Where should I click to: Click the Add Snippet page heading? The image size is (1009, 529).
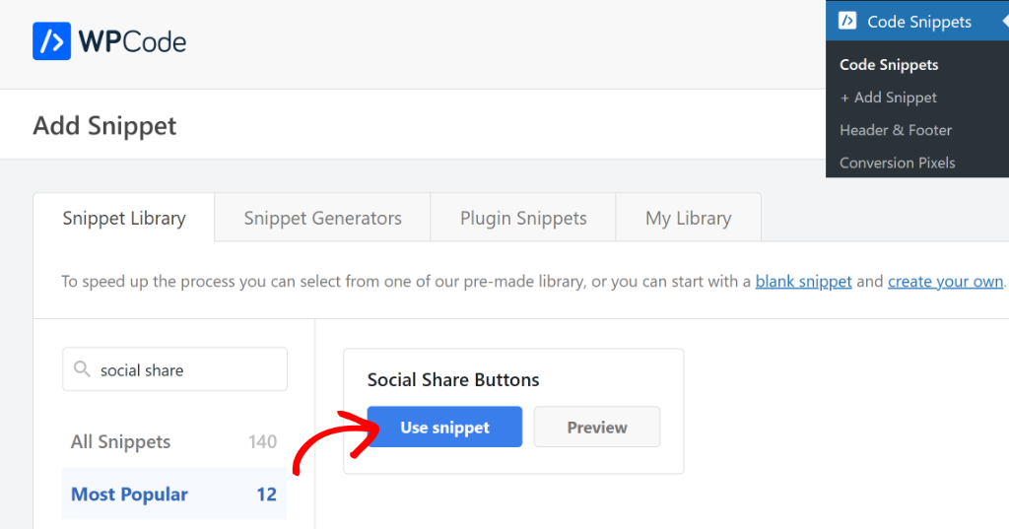[104, 125]
